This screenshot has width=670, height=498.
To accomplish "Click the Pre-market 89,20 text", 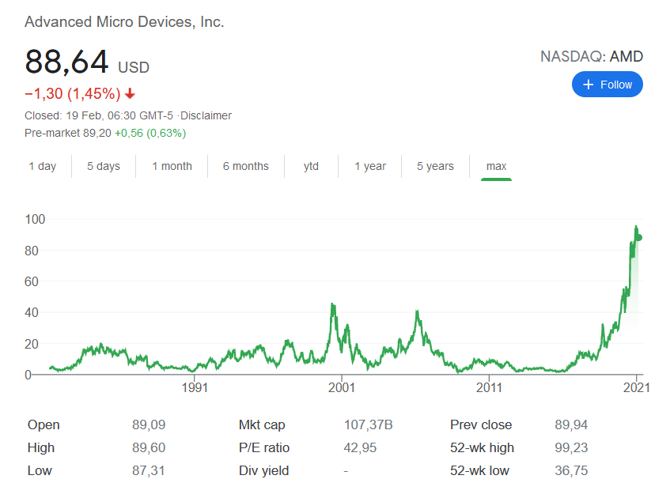I will click(68, 134).
